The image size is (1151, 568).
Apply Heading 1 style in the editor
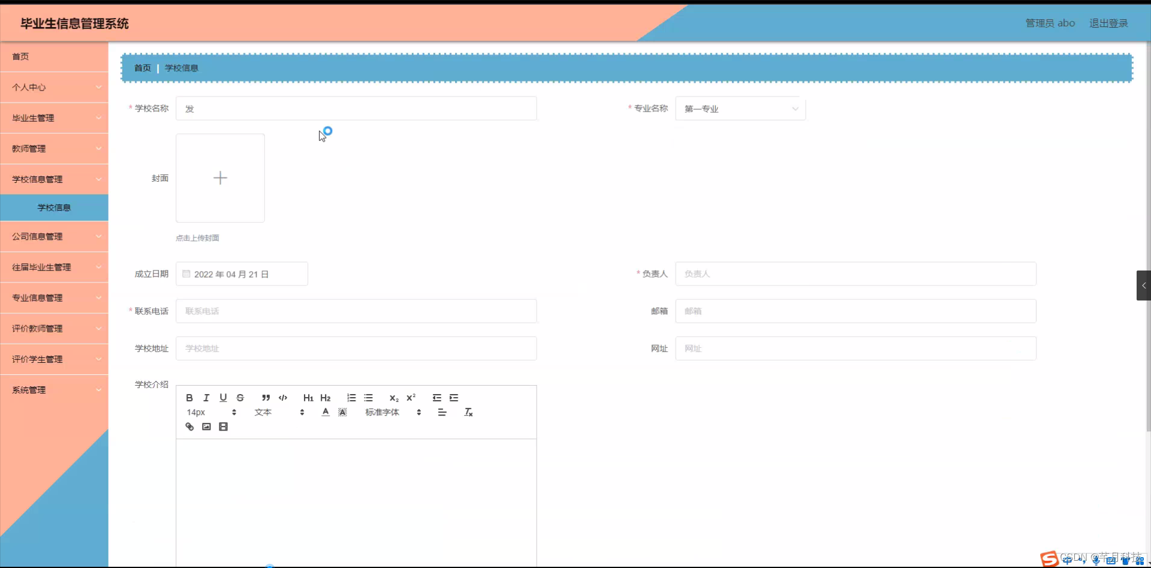tap(308, 398)
